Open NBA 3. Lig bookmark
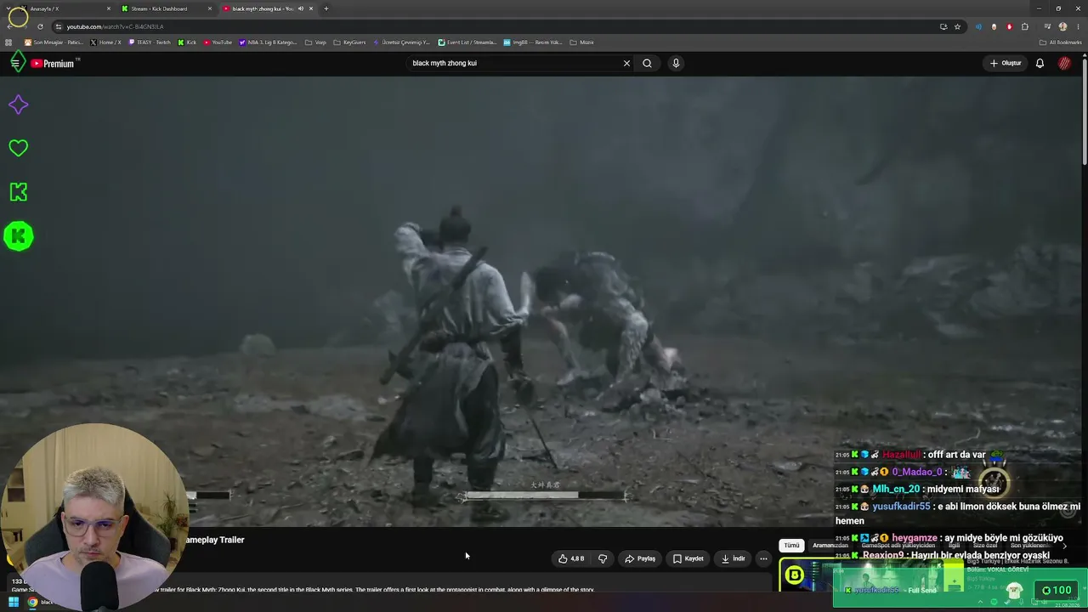Viewport: 1088px width, 612px height. (x=269, y=42)
